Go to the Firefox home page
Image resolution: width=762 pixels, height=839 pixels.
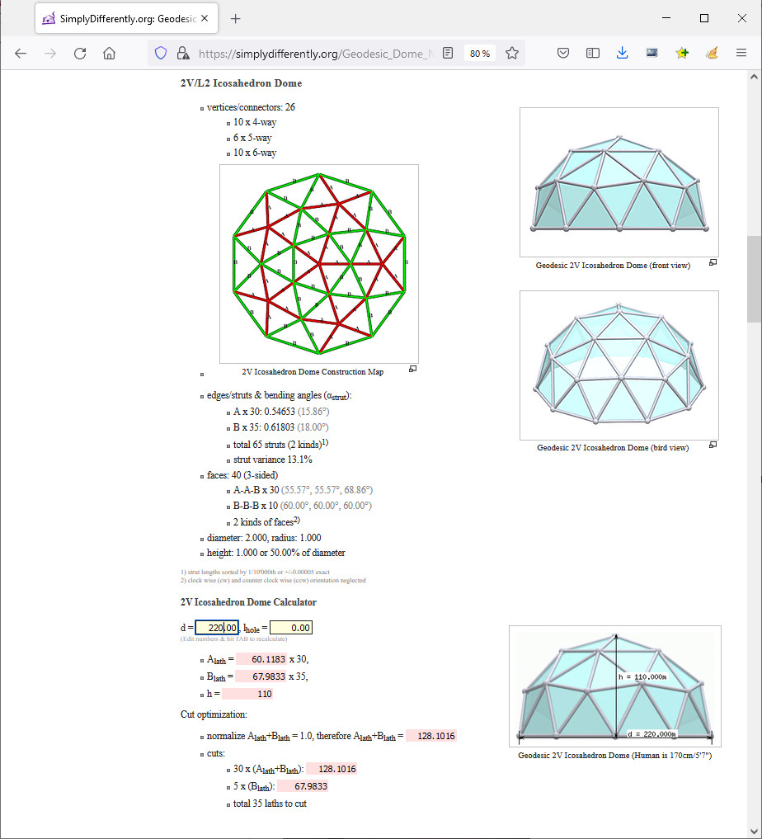(x=109, y=54)
